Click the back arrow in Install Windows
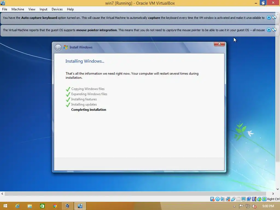 pos(58,48)
